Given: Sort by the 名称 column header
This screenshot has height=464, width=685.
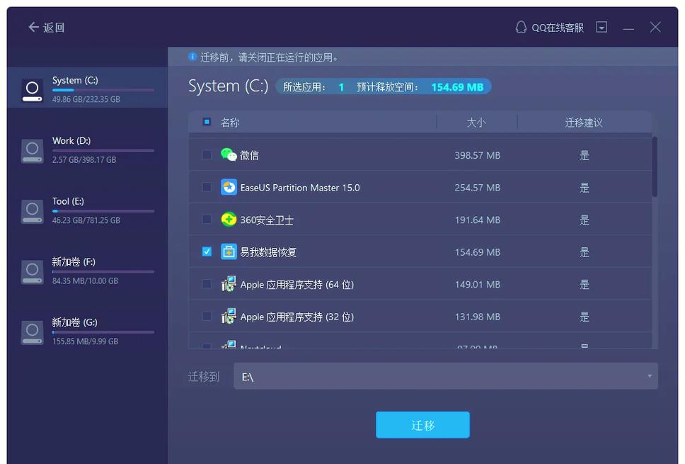Looking at the screenshot, I should tap(230, 123).
